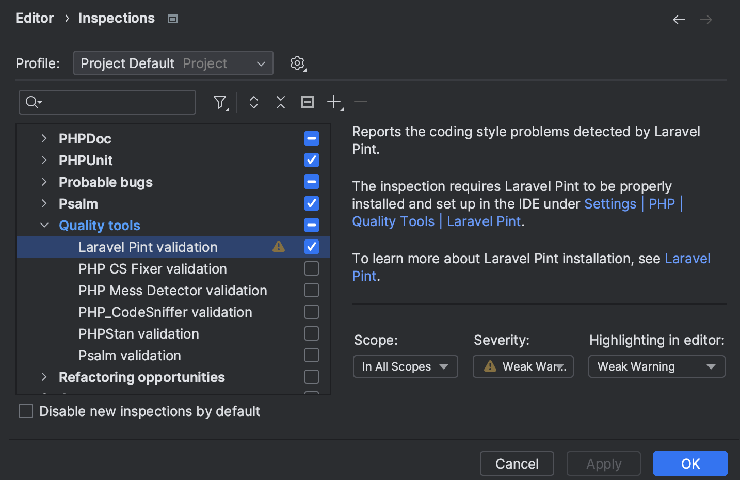Uncheck the PHPUnit group checkbox
Image resolution: width=740 pixels, height=480 pixels.
click(x=312, y=160)
